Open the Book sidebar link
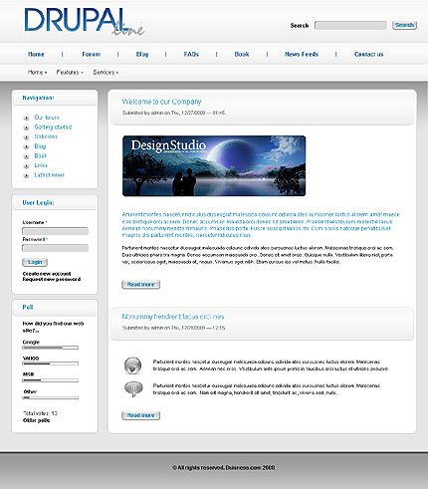 pos(41,156)
